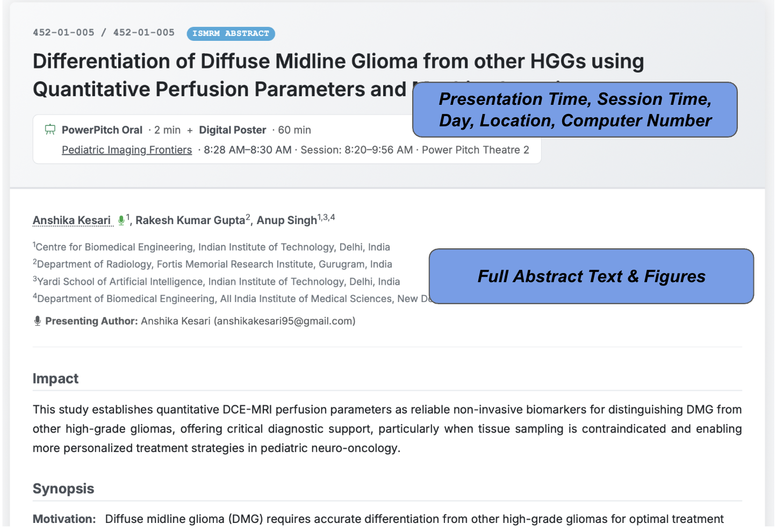This screenshot has width=776, height=531.
Task: Click the Power Pitch Theatre 2 location text
Action: pos(475,150)
